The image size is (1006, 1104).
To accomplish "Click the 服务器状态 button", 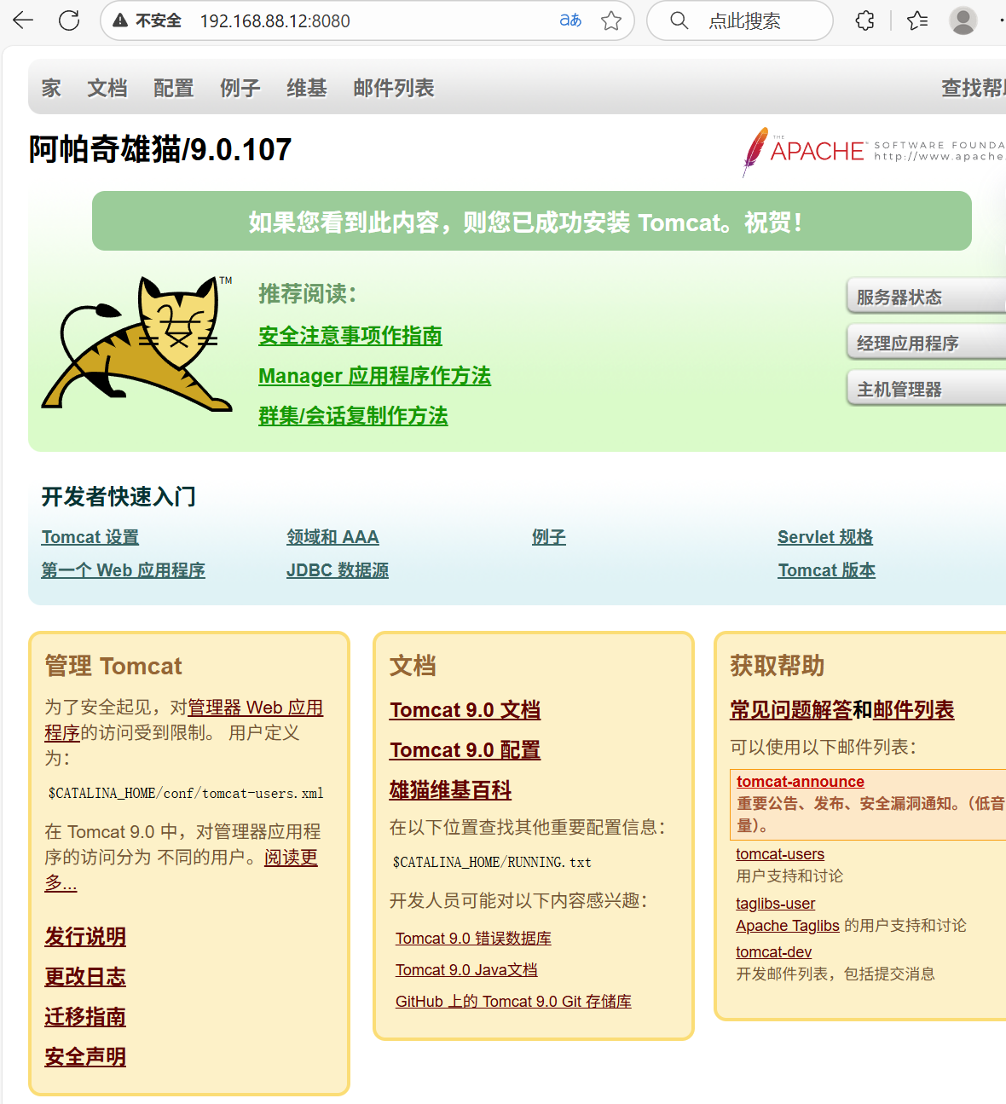I will 926,297.
